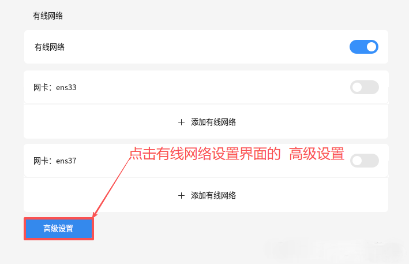Click the plus icon below ens37
Viewport: 409px width, 264px height.
tap(181, 195)
